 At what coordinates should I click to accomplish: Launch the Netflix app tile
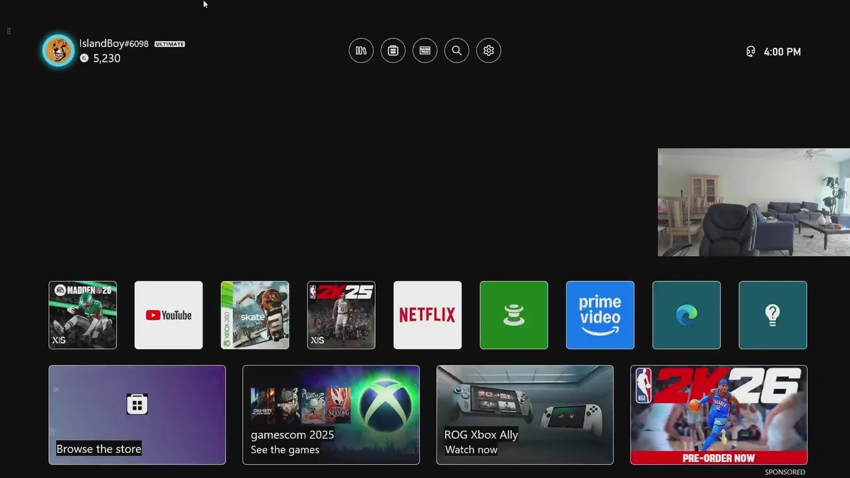[x=428, y=315]
